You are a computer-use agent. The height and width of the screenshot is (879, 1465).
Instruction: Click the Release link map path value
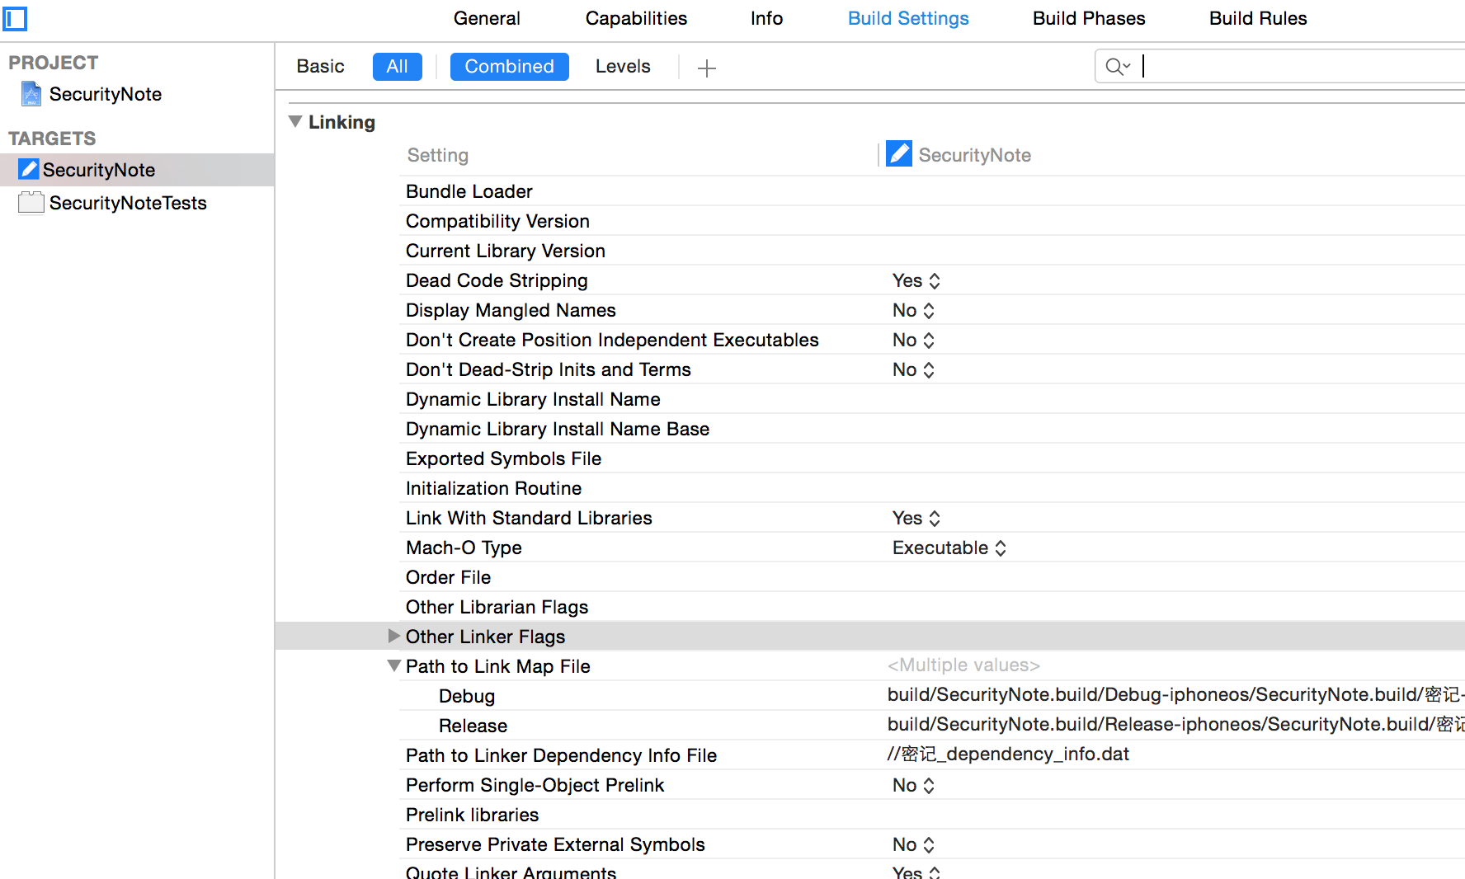(1175, 725)
